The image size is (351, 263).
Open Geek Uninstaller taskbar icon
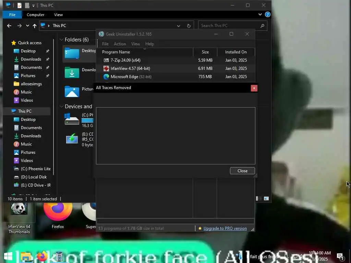tap(59, 256)
